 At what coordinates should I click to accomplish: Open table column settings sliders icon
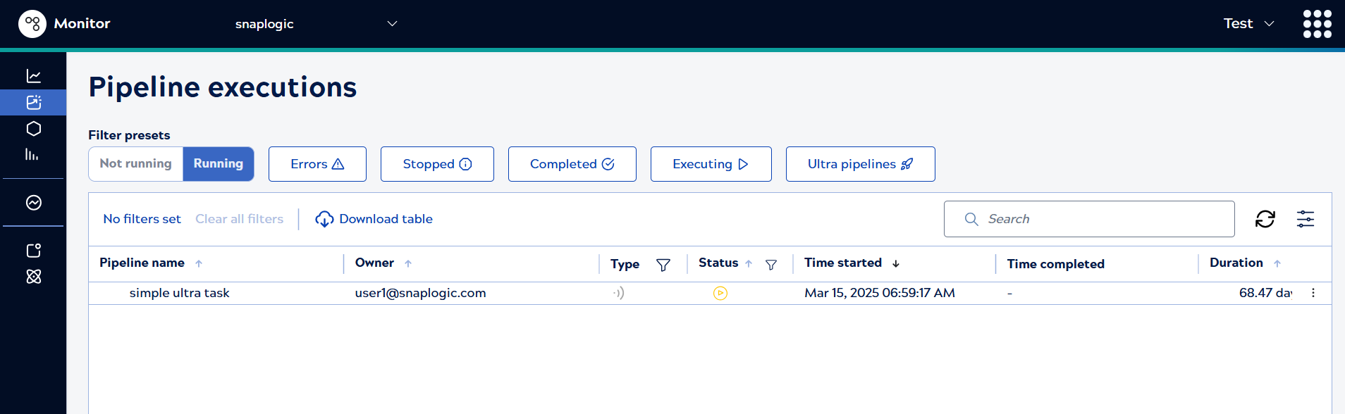click(x=1305, y=219)
